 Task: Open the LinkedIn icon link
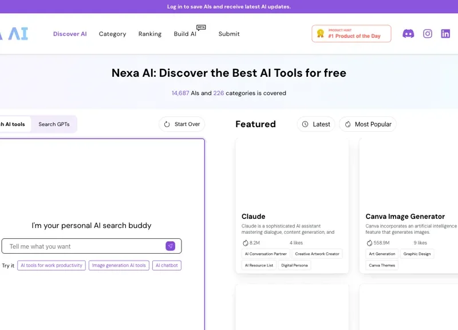(x=445, y=34)
